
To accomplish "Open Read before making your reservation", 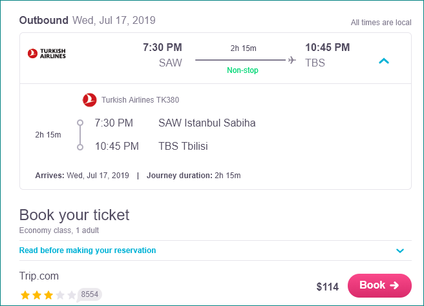I will click(x=87, y=250).
